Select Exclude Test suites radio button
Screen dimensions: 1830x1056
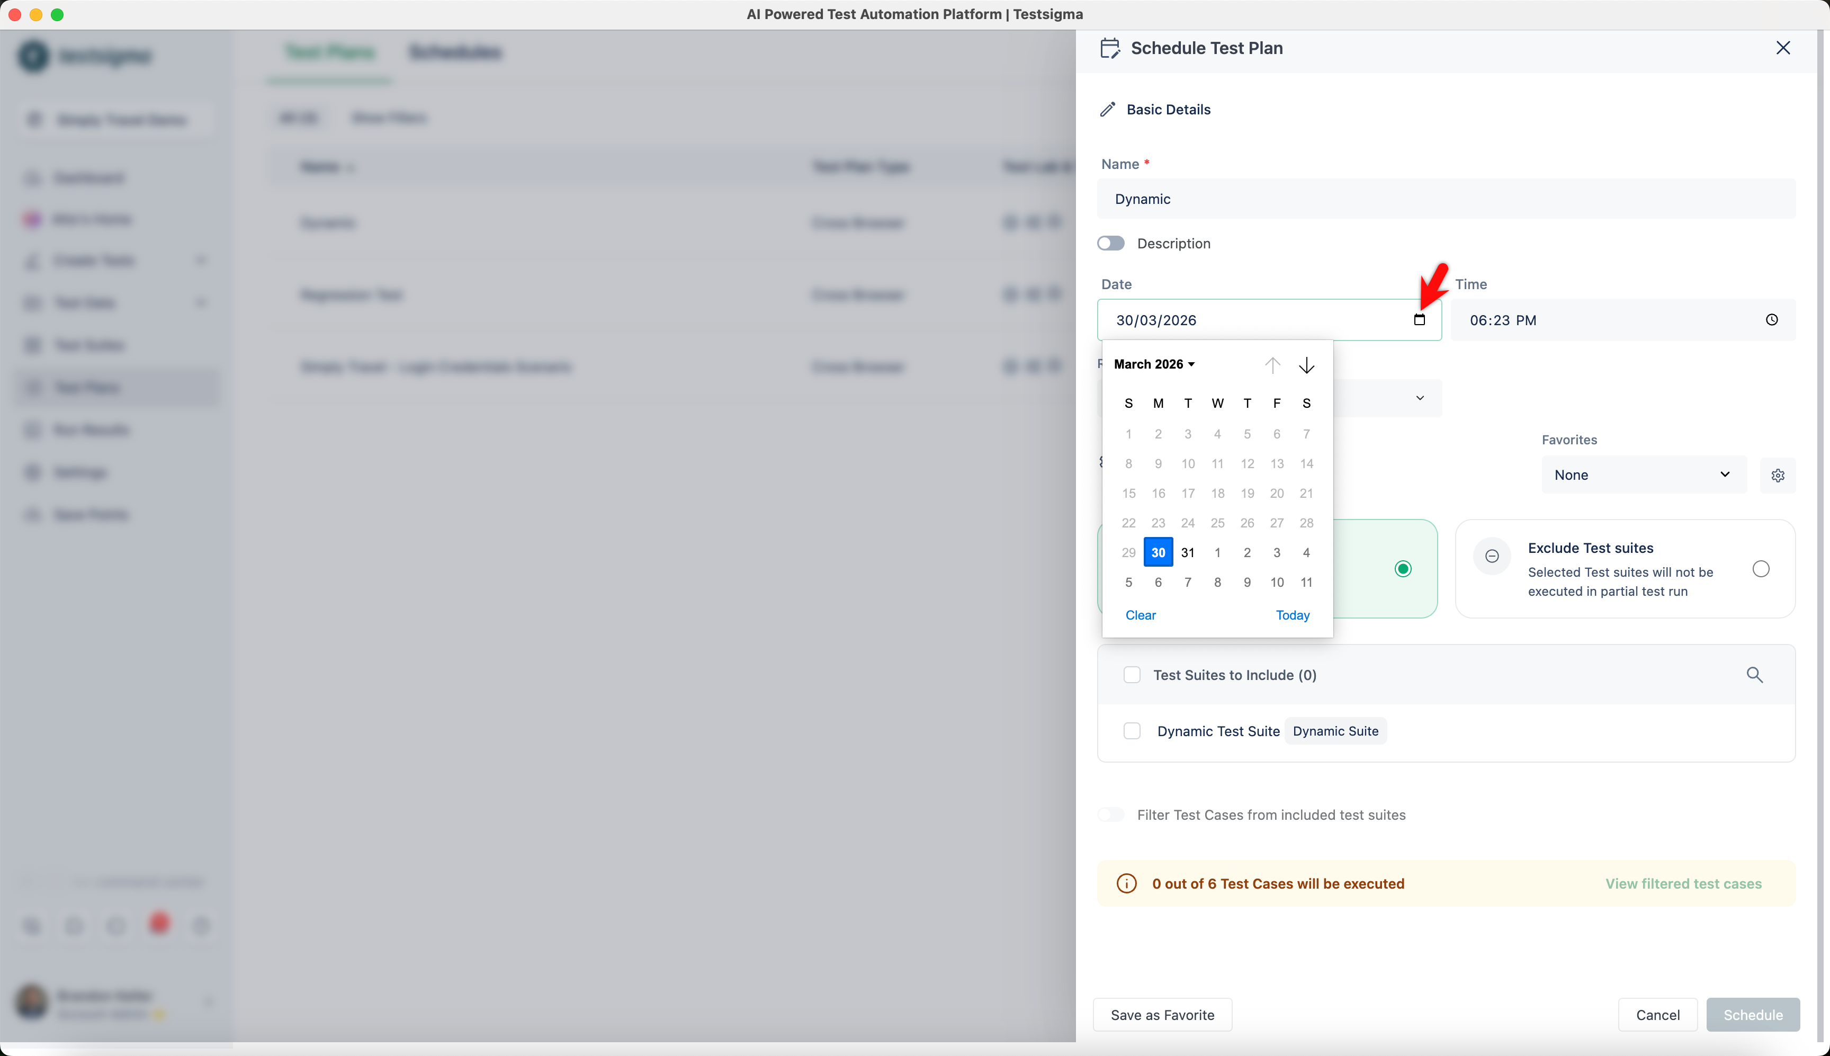(x=1761, y=569)
